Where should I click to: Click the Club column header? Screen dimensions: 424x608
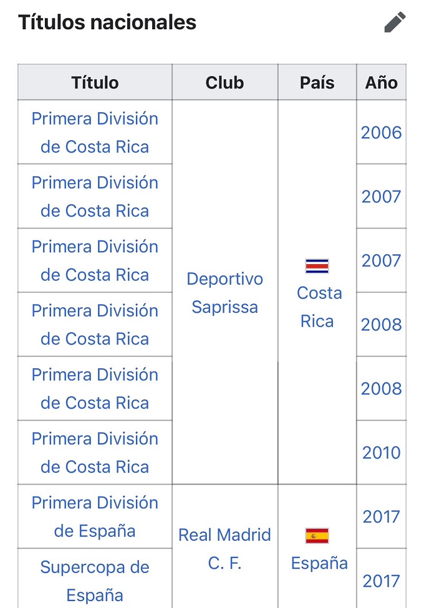(x=224, y=83)
